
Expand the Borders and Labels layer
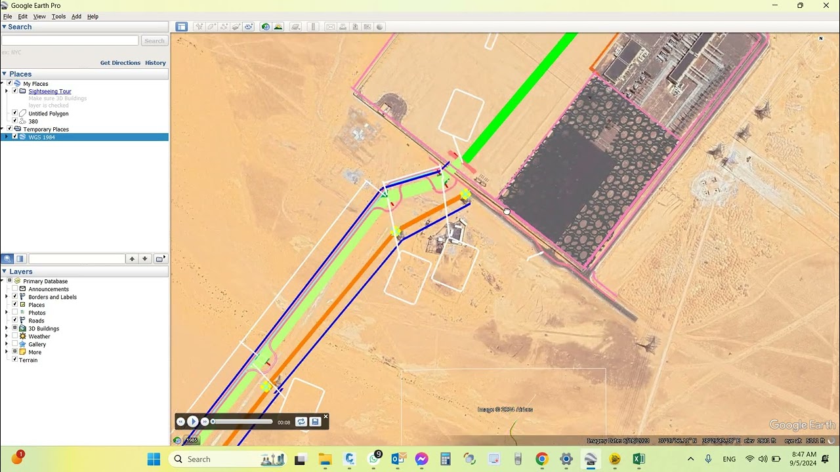click(x=7, y=297)
